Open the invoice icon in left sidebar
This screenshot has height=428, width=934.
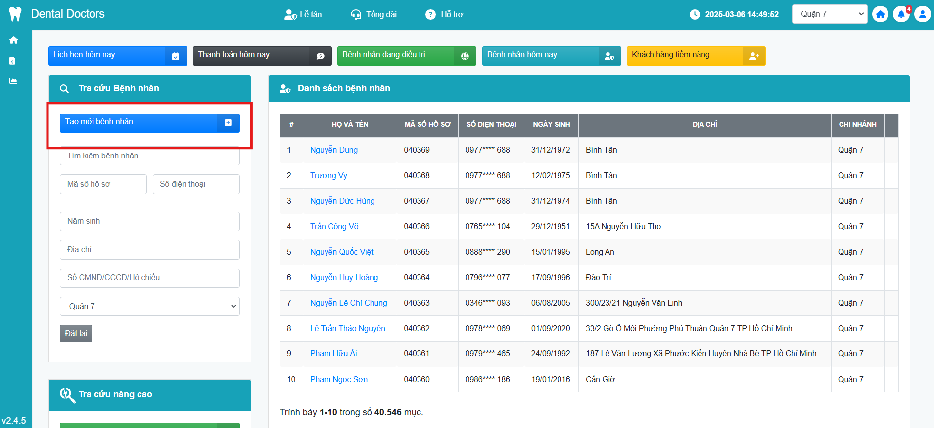[x=13, y=61]
